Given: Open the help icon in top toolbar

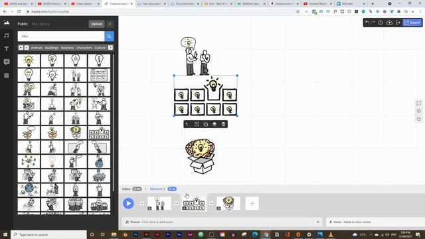Looking at the screenshot, I should (381, 23).
